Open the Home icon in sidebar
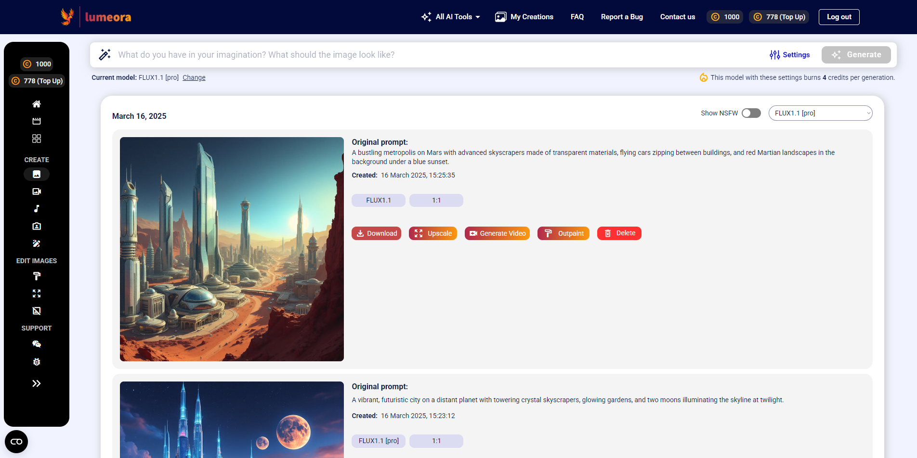The height and width of the screenshot is (458, 917). click(x=37, y=104)
